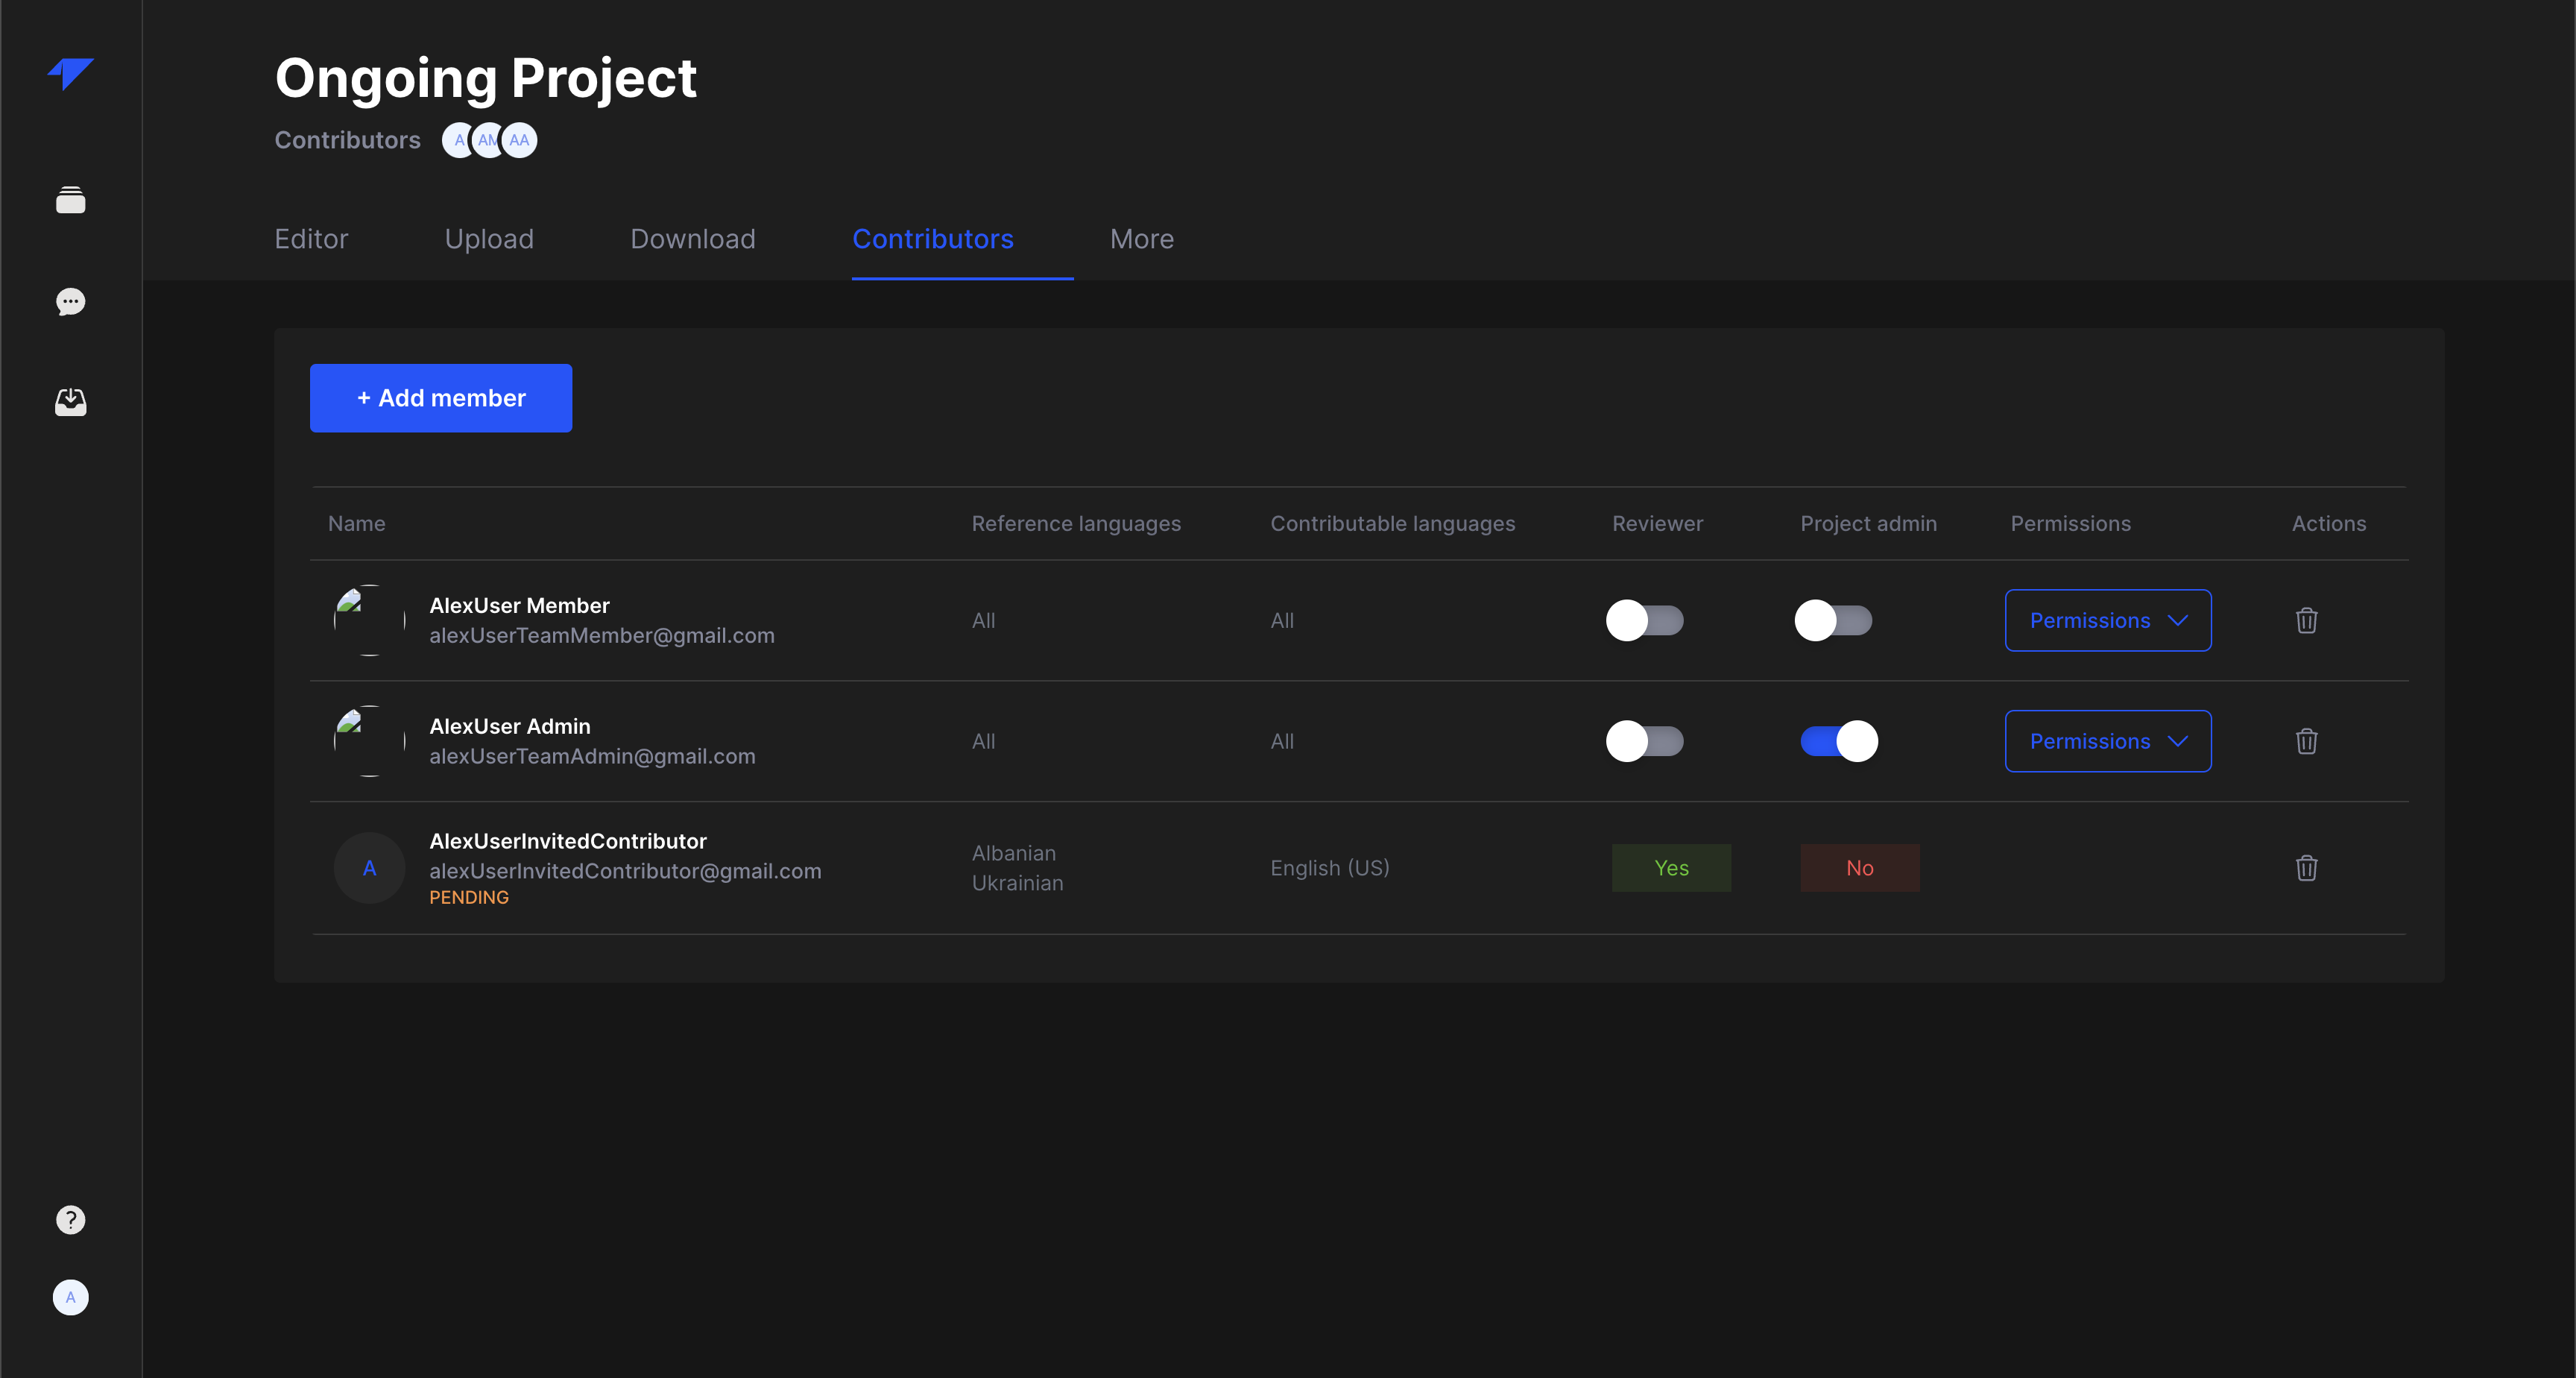
Task: Click the Contributable languages column header
Action: tap(1393, 523)
